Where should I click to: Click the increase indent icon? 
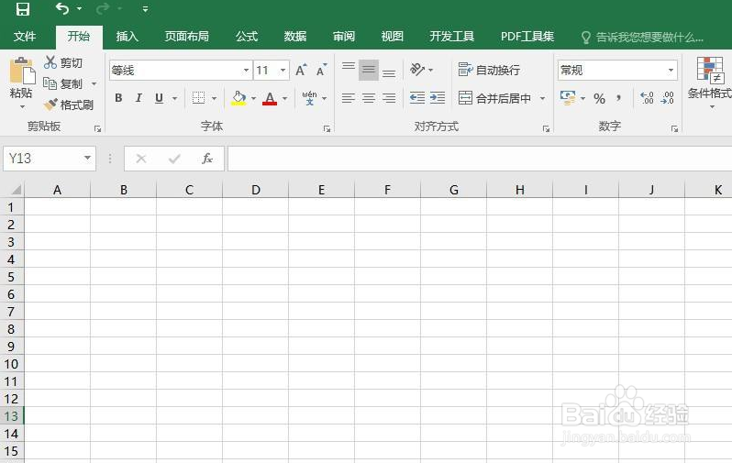click(x=438, y=97)
